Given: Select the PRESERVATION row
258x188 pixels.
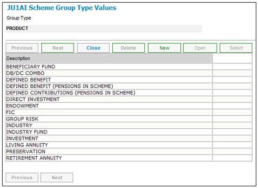Looking at the screenshot, I should 129,152.
